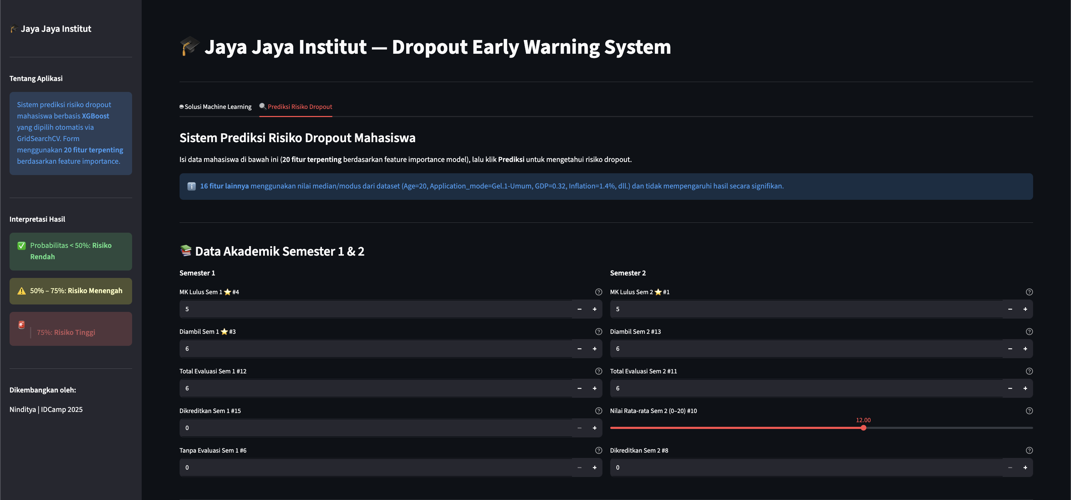The width and height of the screenshot is (1071, 500).
Task: Click the '16 fitur lainnya' info banner
Action: [606, 186]
